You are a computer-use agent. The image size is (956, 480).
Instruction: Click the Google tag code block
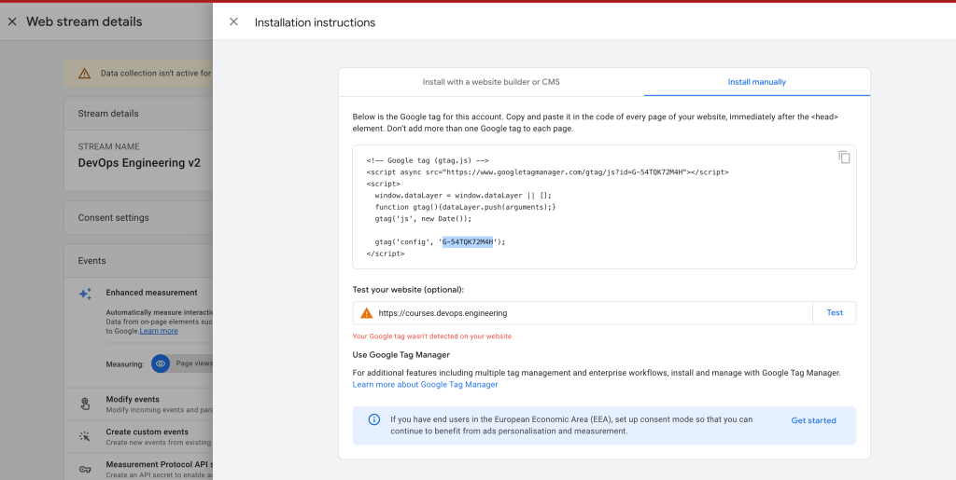pos(604,207)
